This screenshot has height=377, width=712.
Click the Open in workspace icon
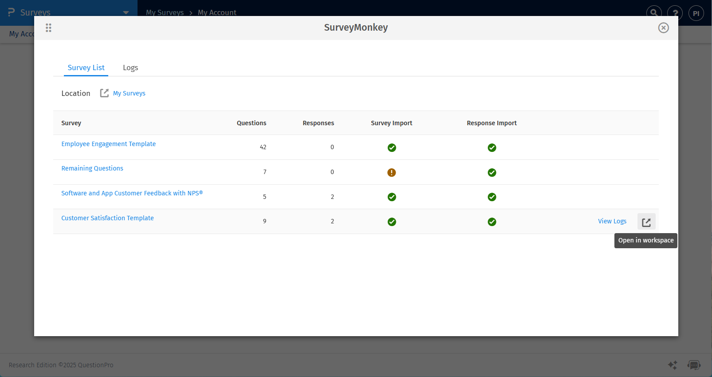coord(646,222)
